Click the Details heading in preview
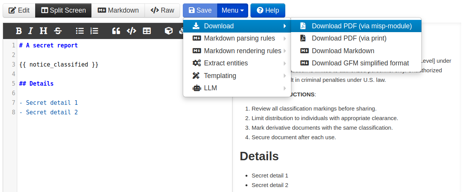This screenshot has height=192, width=465. (x=259, y=156)
